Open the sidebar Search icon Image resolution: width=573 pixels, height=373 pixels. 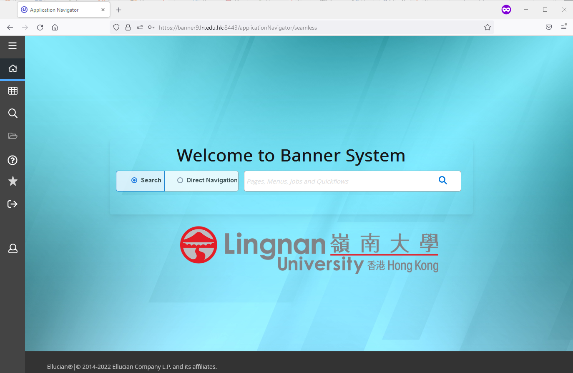[x=13, y=113]
